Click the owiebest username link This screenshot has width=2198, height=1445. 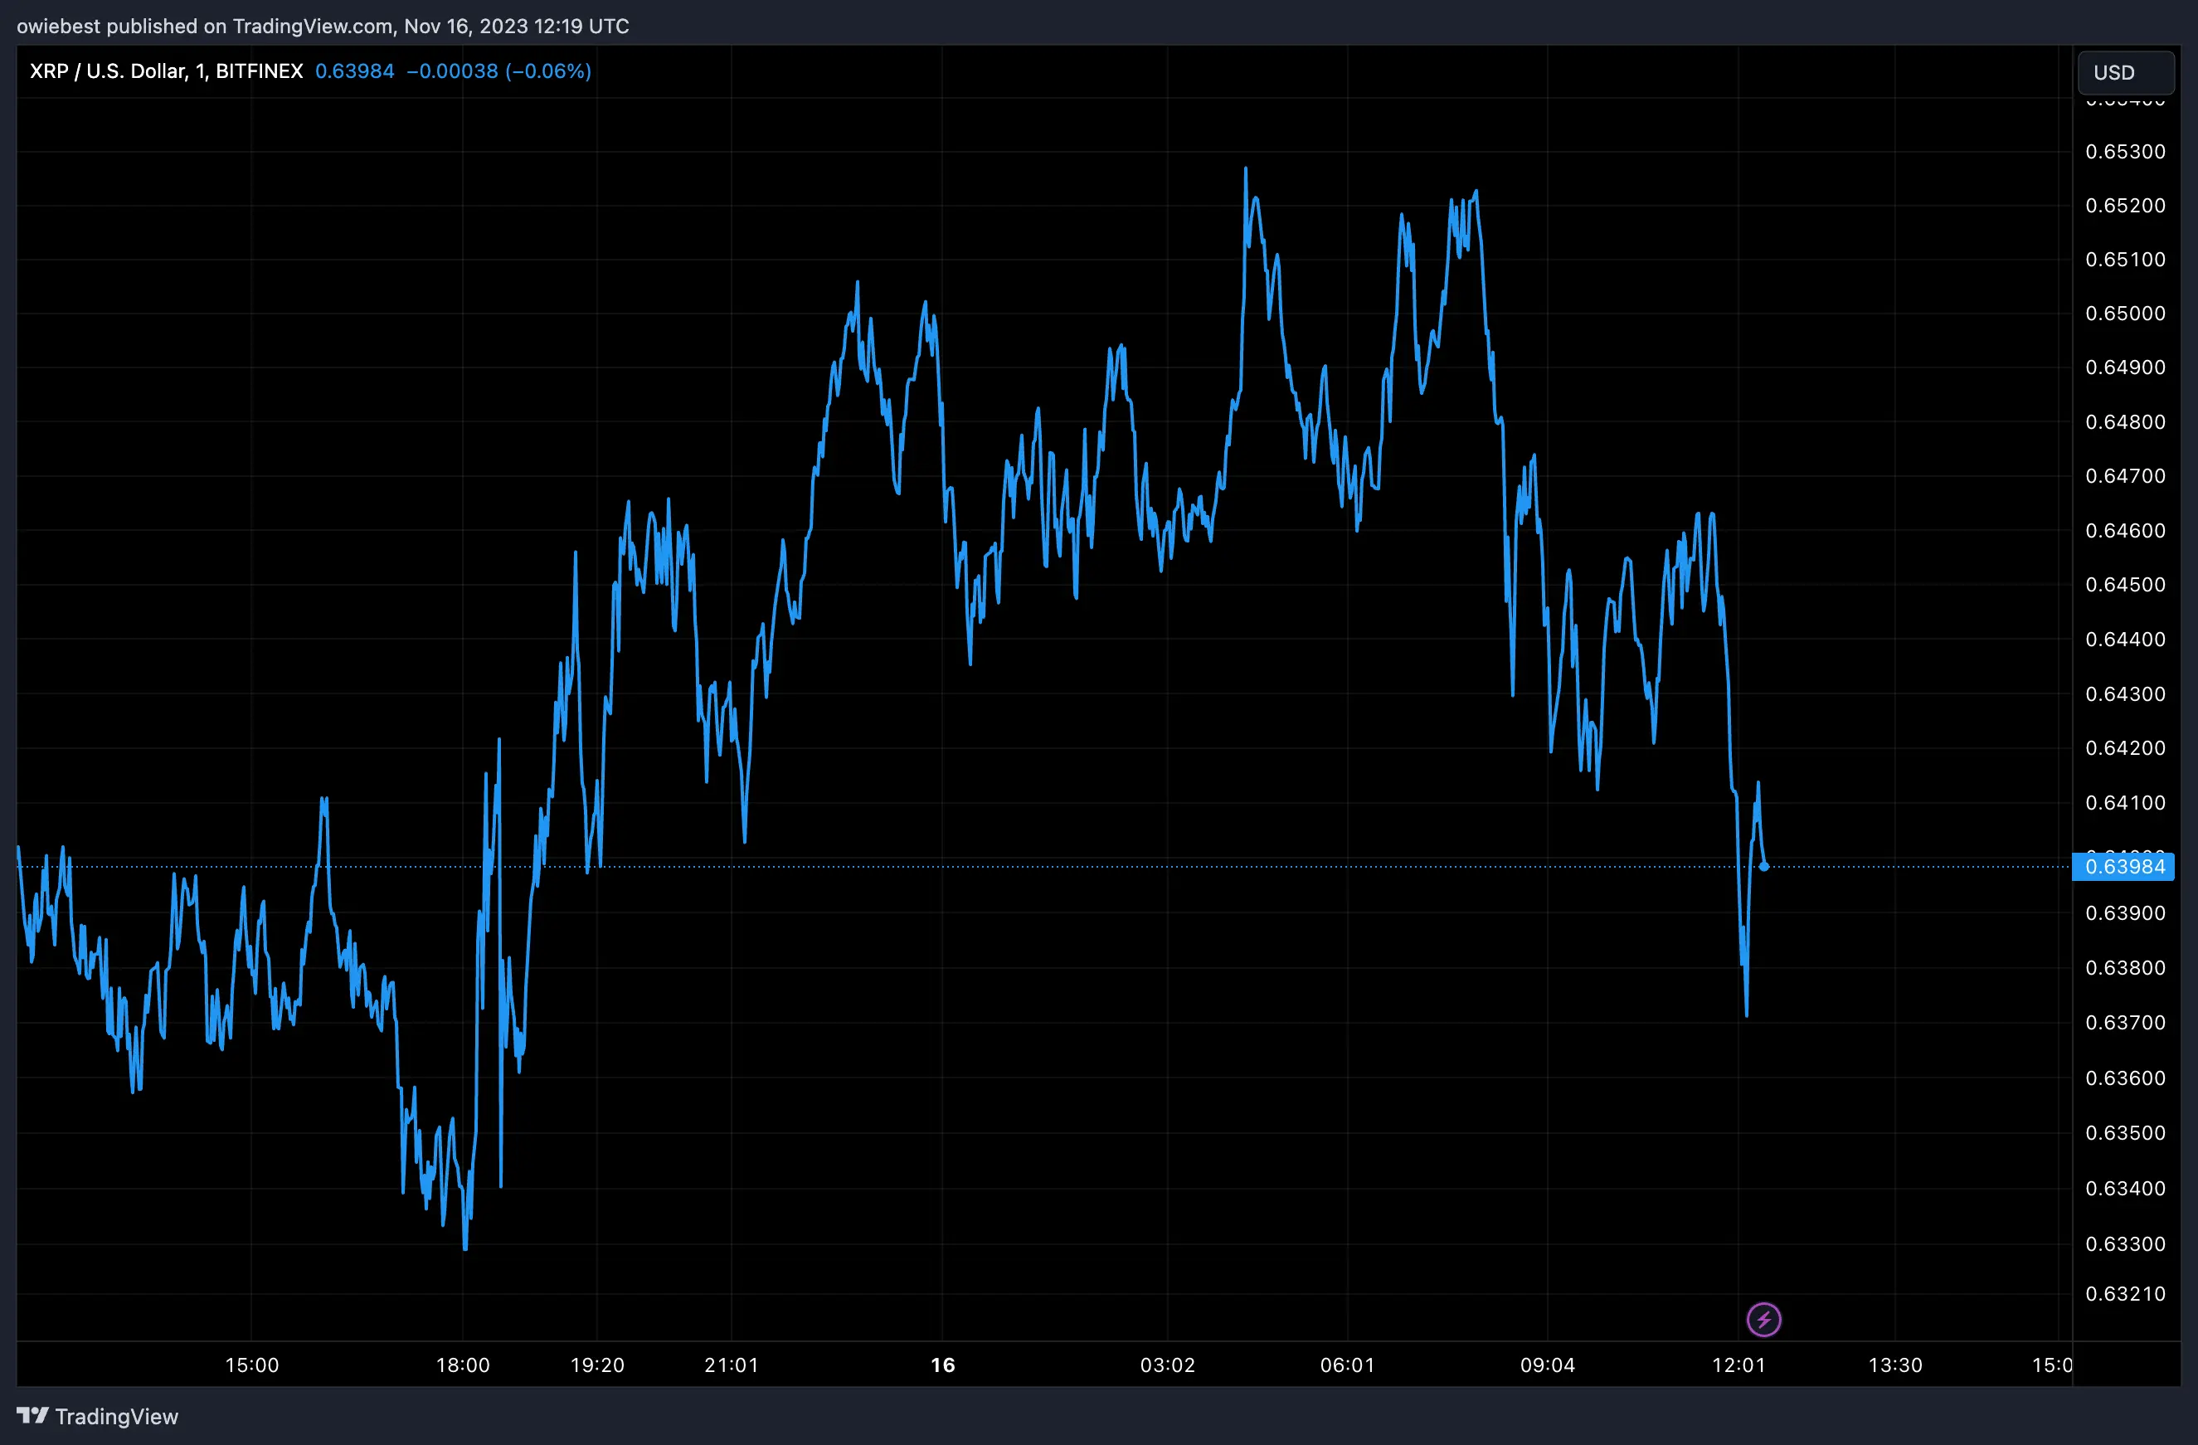[x=58, y=26]
